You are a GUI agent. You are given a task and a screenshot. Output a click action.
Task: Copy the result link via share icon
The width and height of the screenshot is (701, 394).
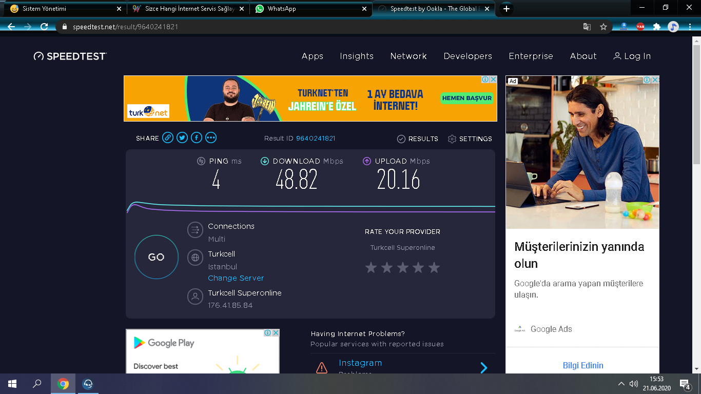(168, 137)
